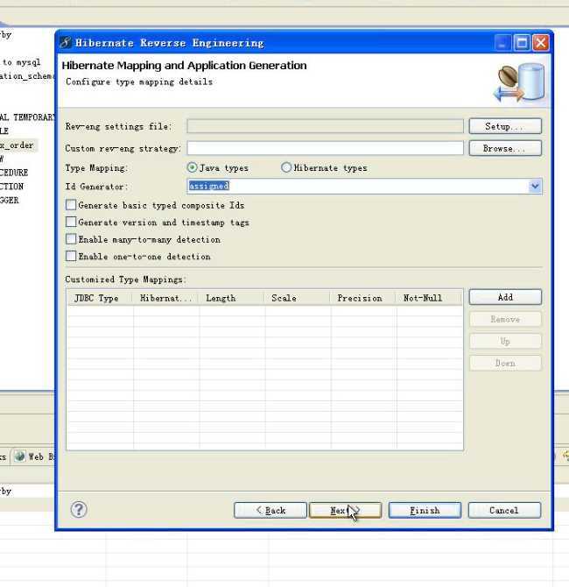Click the Precision column header
Screen dimensions: 569x587
point(363,299)
